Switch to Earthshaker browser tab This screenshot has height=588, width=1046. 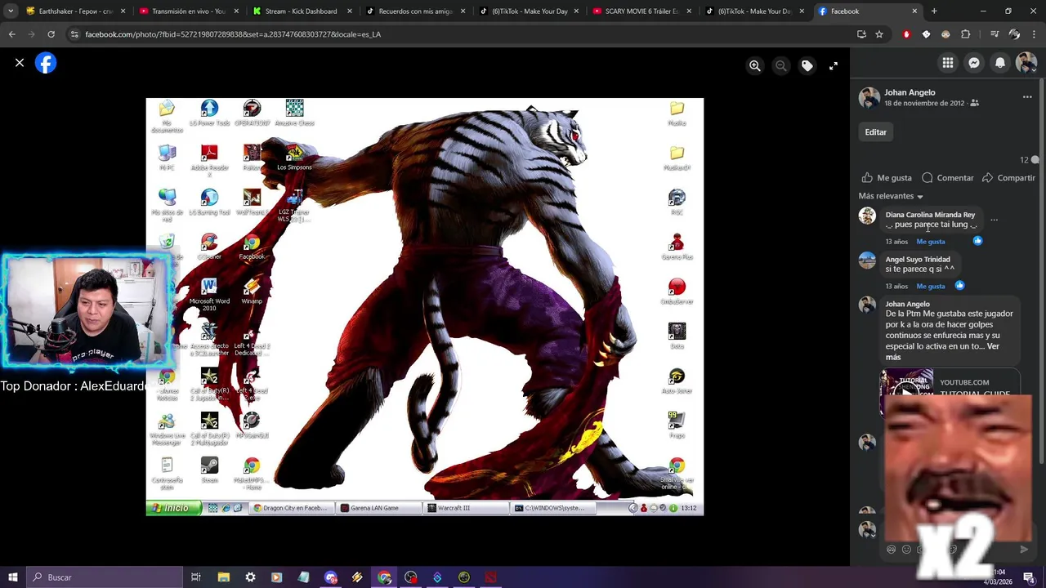click(69, 11)
